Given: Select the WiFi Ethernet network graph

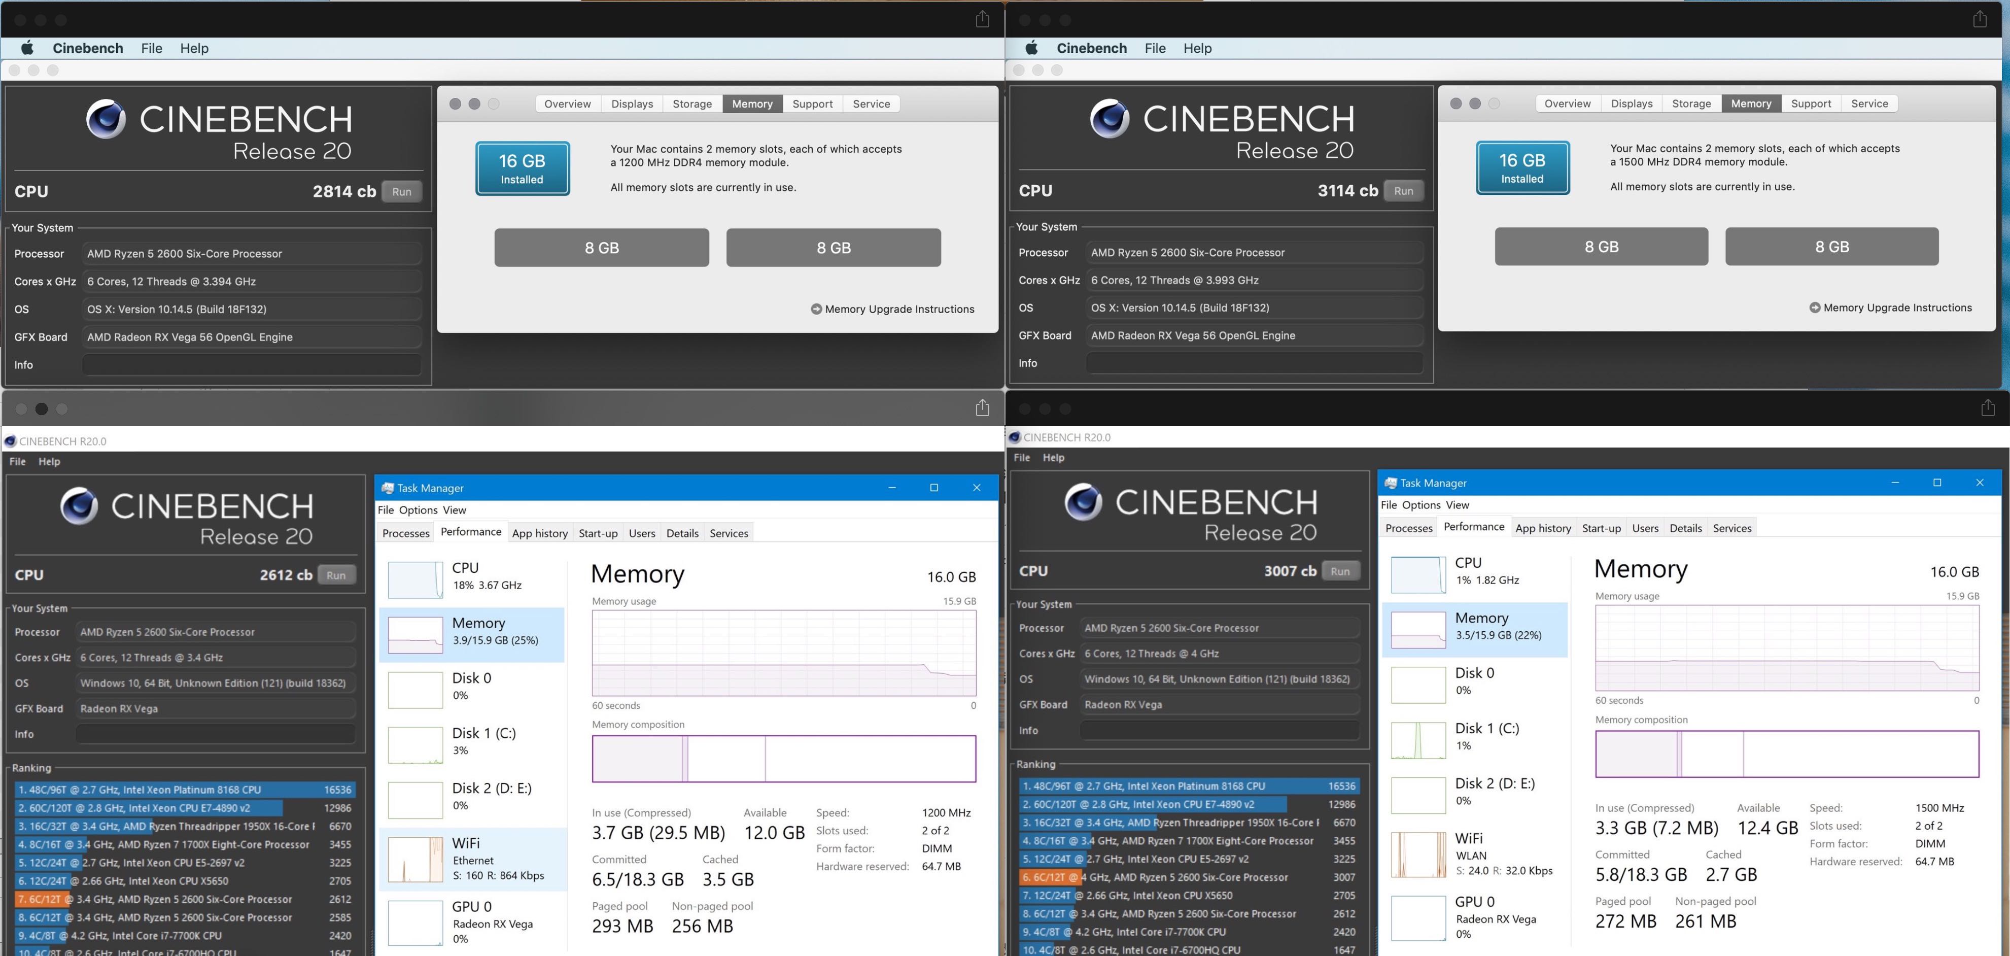Looking at the screenshot, I should pos(415,859).
